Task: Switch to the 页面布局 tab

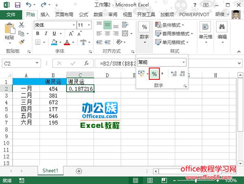Action: pyautogui.click(x=64, y=15)
